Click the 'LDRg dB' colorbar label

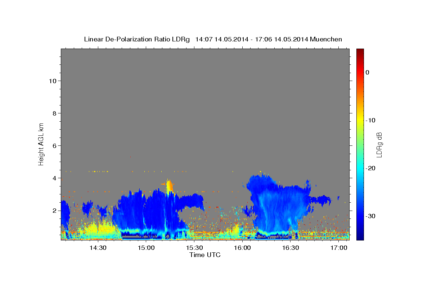[379, 145]
